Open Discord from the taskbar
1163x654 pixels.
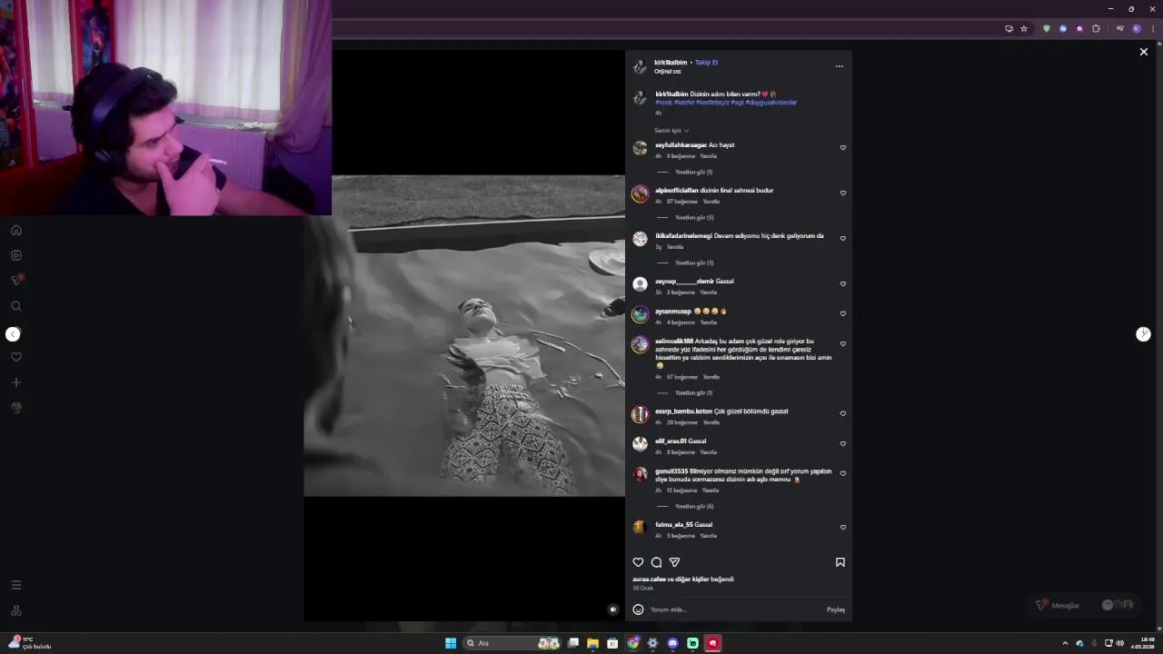pyautogui.click(x=672, y=643)
